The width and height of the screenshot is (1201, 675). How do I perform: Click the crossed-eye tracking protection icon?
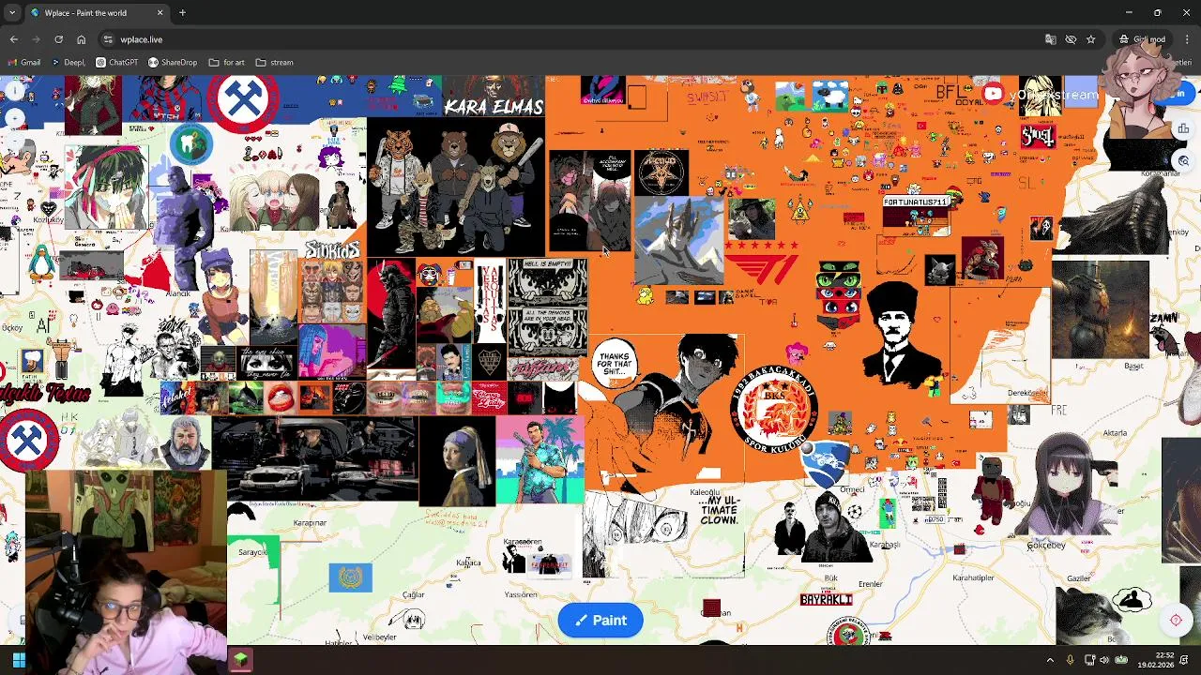1071,39
